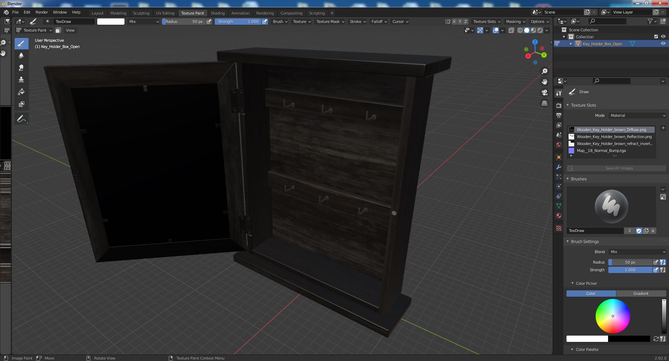The width and height of the screenshot is (669, 361).
Task: Open the Tool properties tab
Action: (559, 93)
